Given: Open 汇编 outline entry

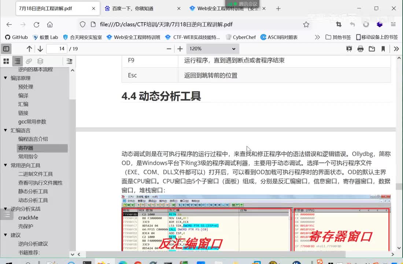Looking at the screenshot, I should (23, 104).
